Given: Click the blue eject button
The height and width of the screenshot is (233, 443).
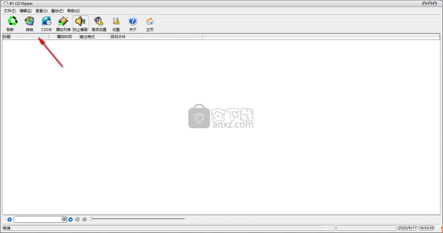Looking at the screenshot, I should pos(10,219).
